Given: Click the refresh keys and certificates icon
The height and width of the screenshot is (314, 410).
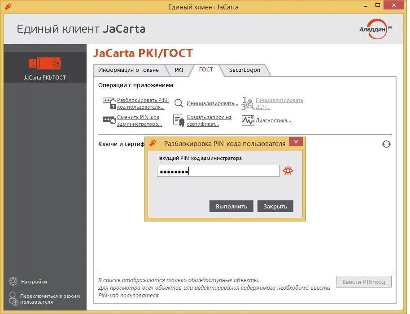Looking at the screenshot, I should point(386,144).
